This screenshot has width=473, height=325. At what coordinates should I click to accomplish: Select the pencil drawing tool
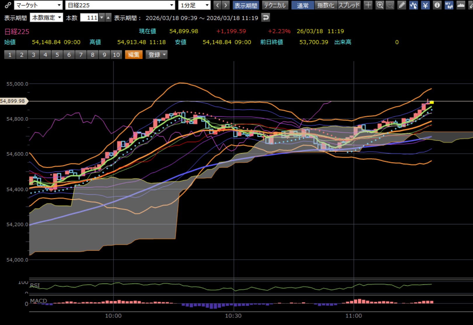tap(402, 5)
